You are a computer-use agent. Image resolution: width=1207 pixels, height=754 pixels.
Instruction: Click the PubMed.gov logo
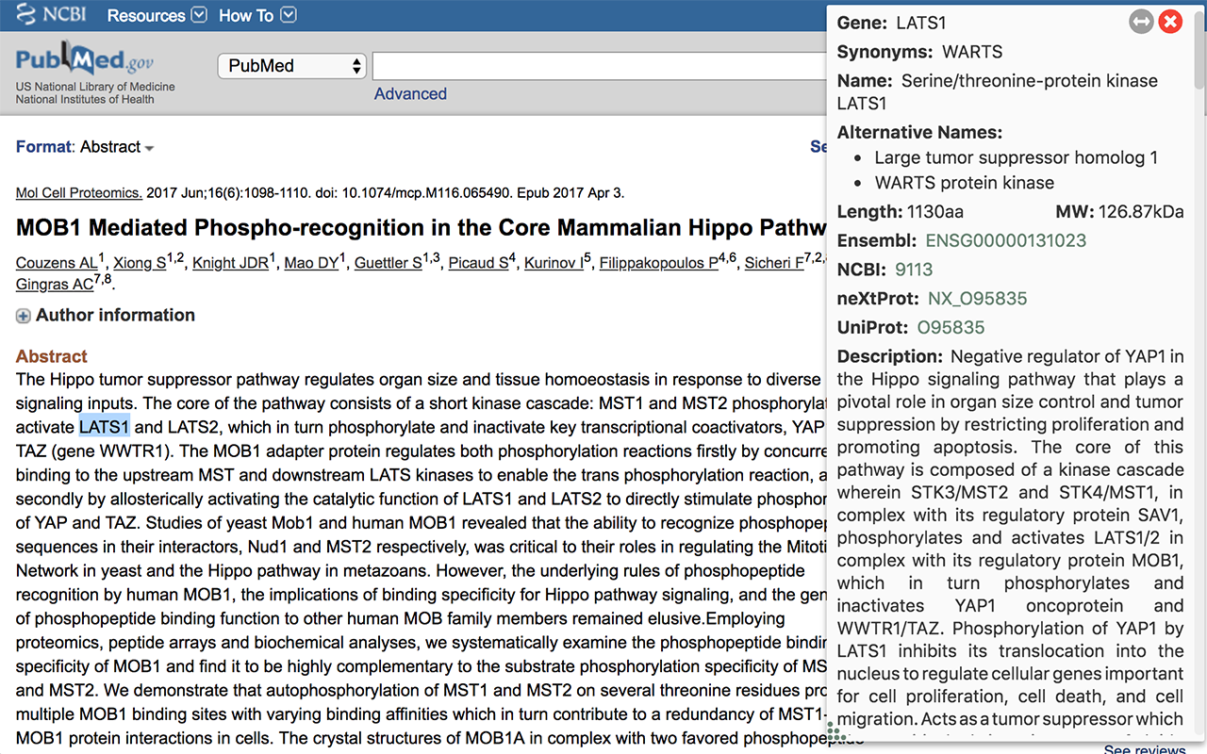pos(84,61)
